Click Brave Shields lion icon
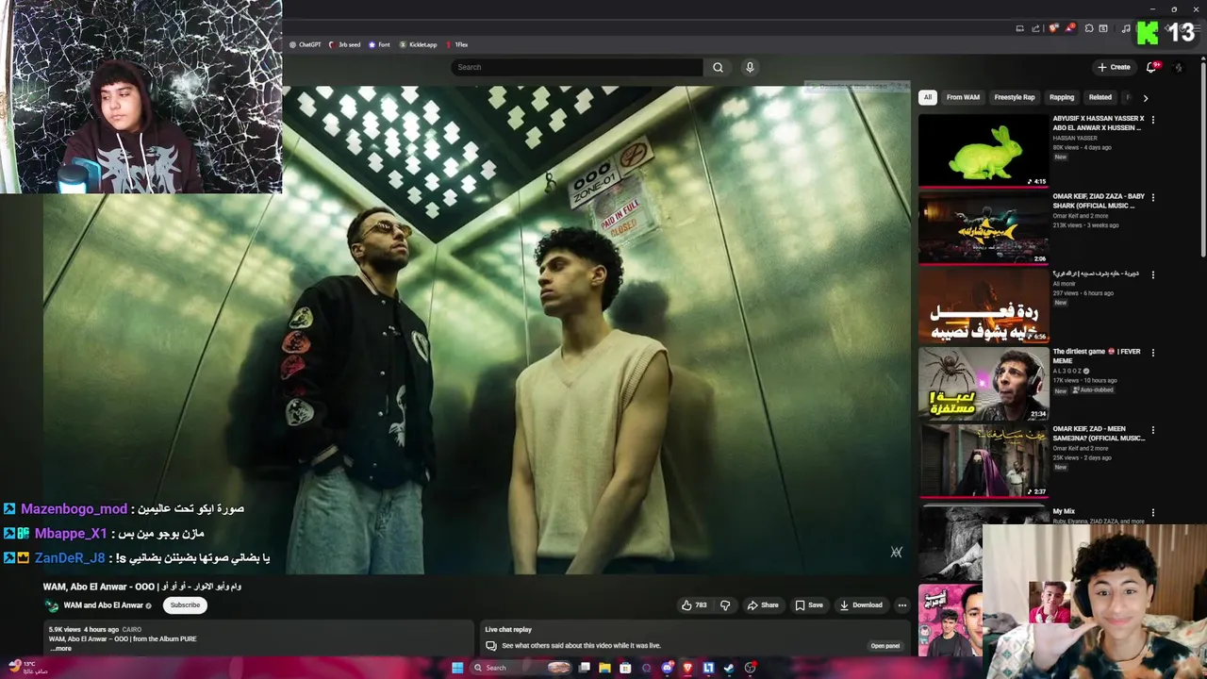 coord(1053,28)
